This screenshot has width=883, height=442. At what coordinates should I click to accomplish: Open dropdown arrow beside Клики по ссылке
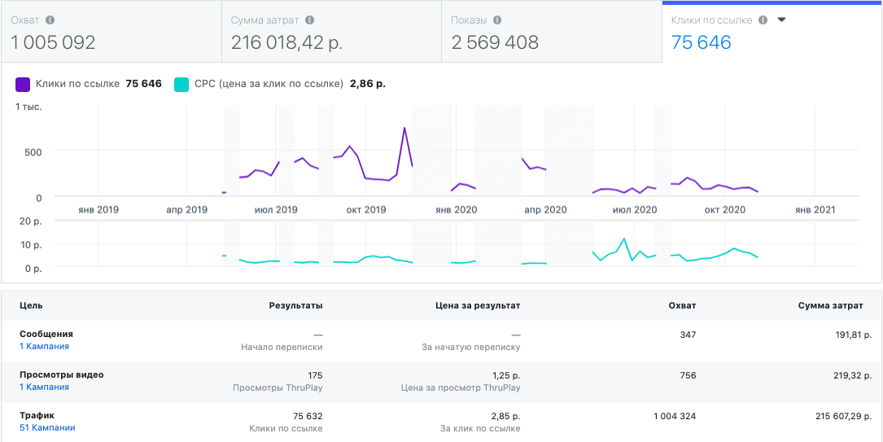[781, 20]
